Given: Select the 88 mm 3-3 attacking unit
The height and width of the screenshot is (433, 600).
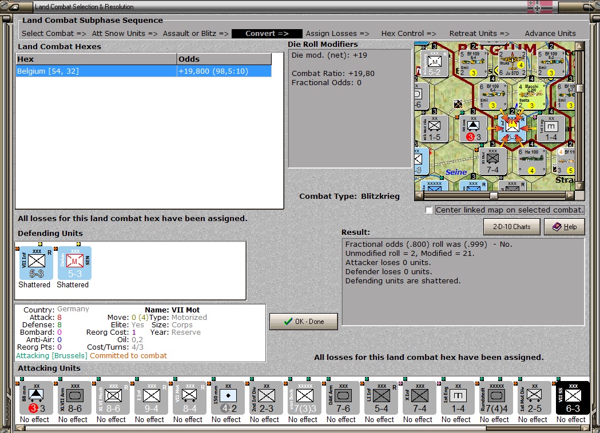Looking at the screenshot, I should click(x=37, y=398).
